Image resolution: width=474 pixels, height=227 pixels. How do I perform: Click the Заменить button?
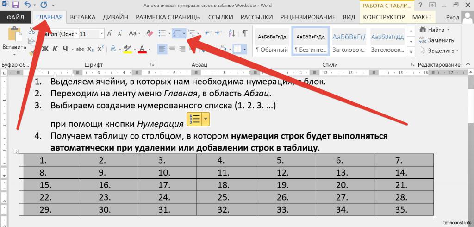pyautogui.click(x=437, y=40)
